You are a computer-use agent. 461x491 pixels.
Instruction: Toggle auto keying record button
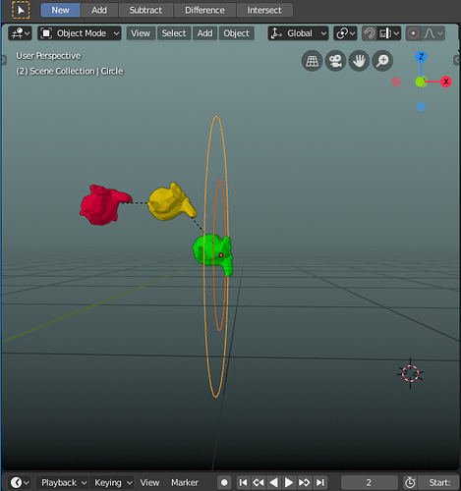(x=224, y=482)
